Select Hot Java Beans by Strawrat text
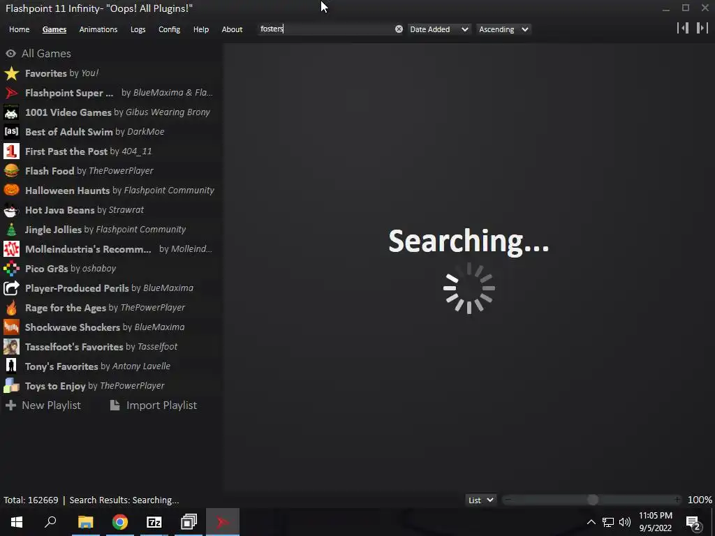Screen dimensions: 715x536 click(84, 210)
